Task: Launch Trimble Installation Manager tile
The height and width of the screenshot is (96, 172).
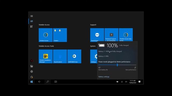Action: [x=46, y=56]
